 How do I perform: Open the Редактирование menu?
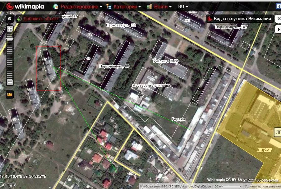pyautogui.click(x=81, y=7)
